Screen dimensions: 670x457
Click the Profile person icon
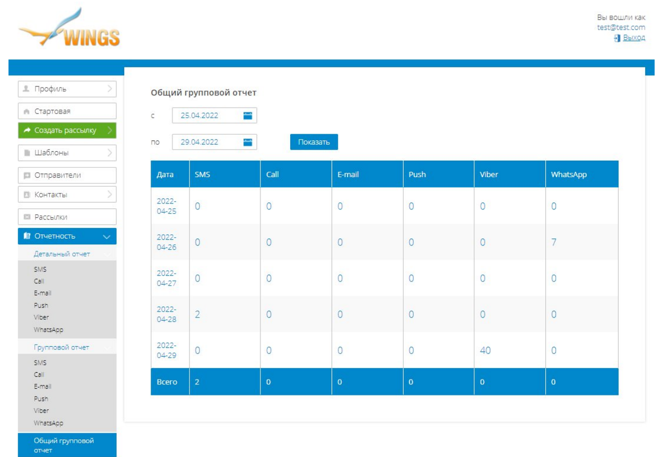coord(27,89)
